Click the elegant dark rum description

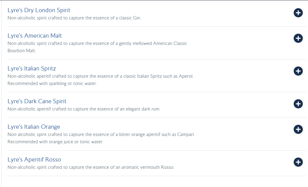(83, 109)
